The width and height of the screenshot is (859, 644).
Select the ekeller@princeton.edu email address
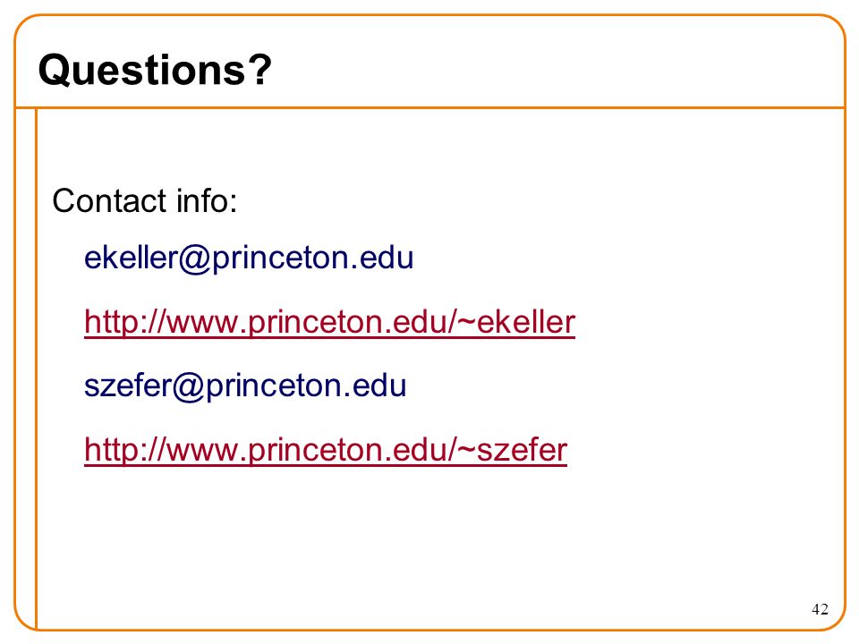click(249, 258)
